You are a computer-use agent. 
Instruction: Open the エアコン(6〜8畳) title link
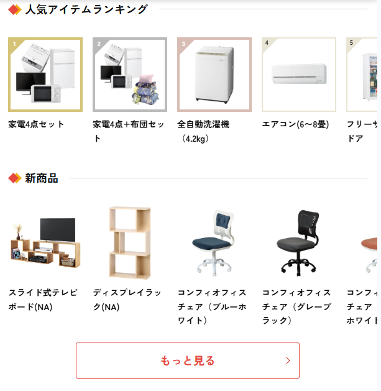(295, 124)
